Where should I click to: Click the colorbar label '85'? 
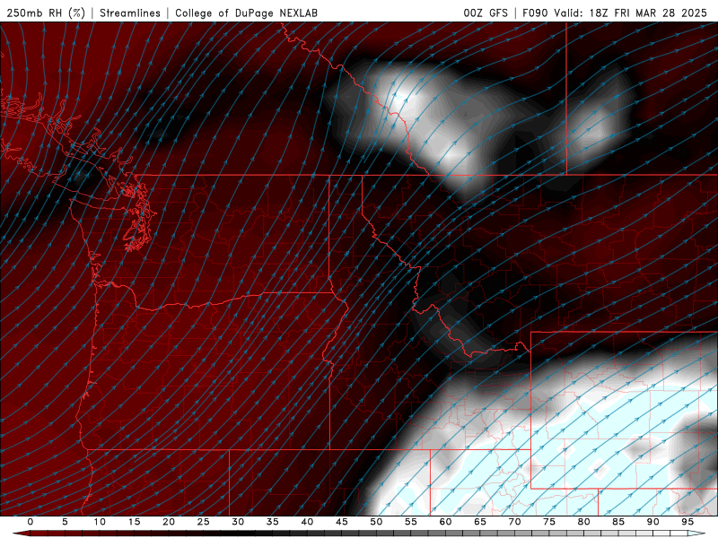[x=618, y=522]
